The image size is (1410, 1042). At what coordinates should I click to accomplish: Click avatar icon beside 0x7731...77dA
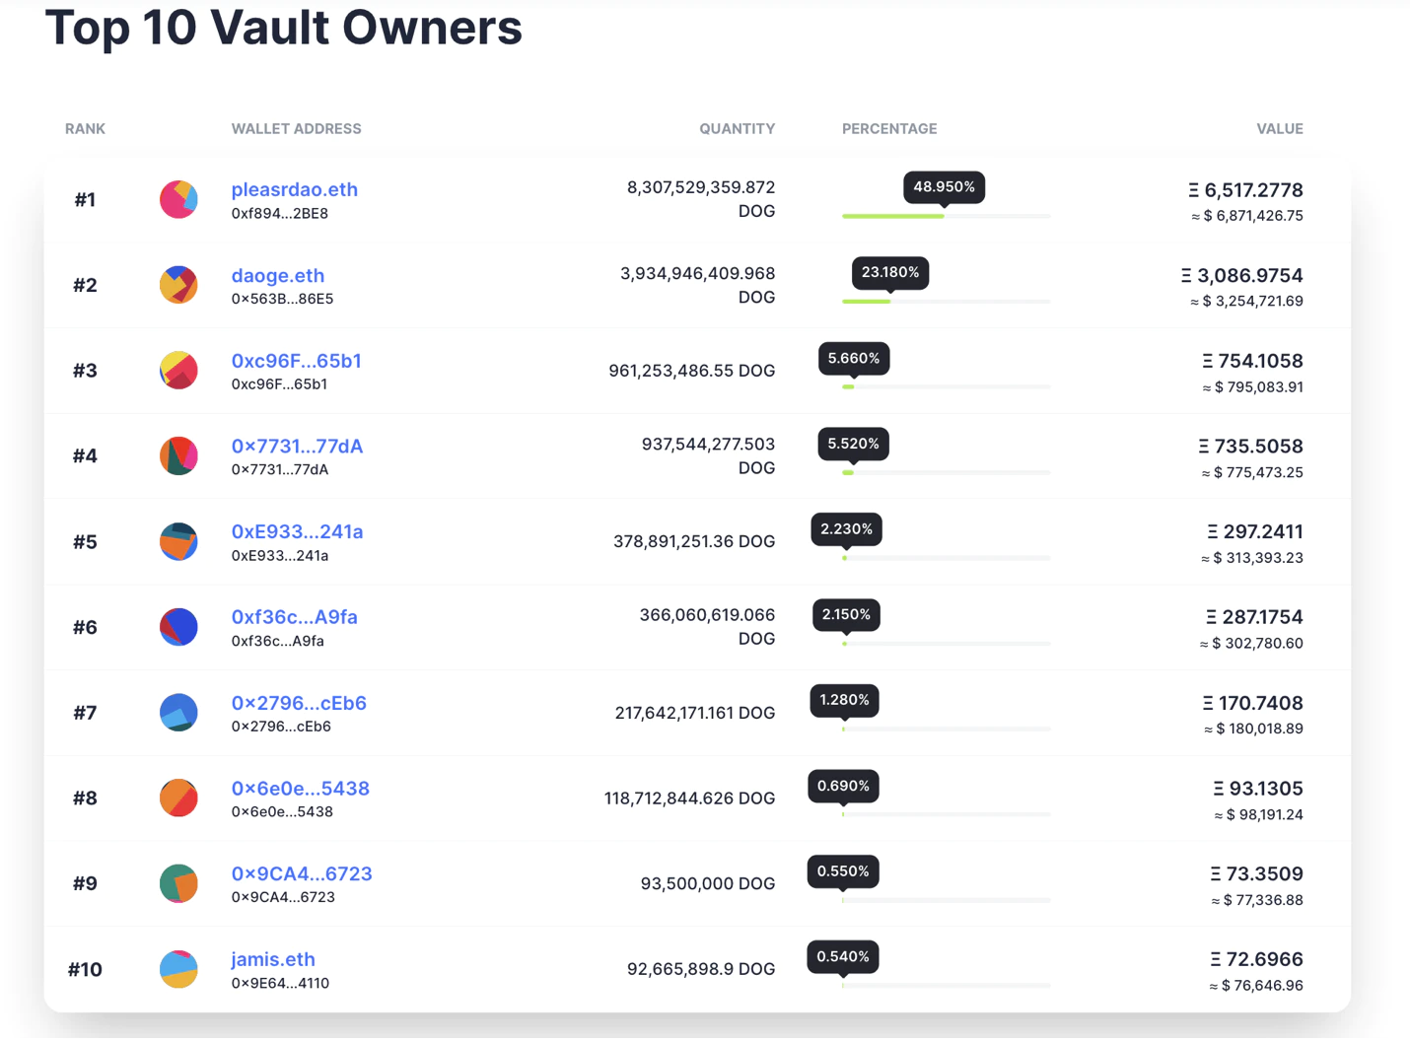[x=178, y=455]
